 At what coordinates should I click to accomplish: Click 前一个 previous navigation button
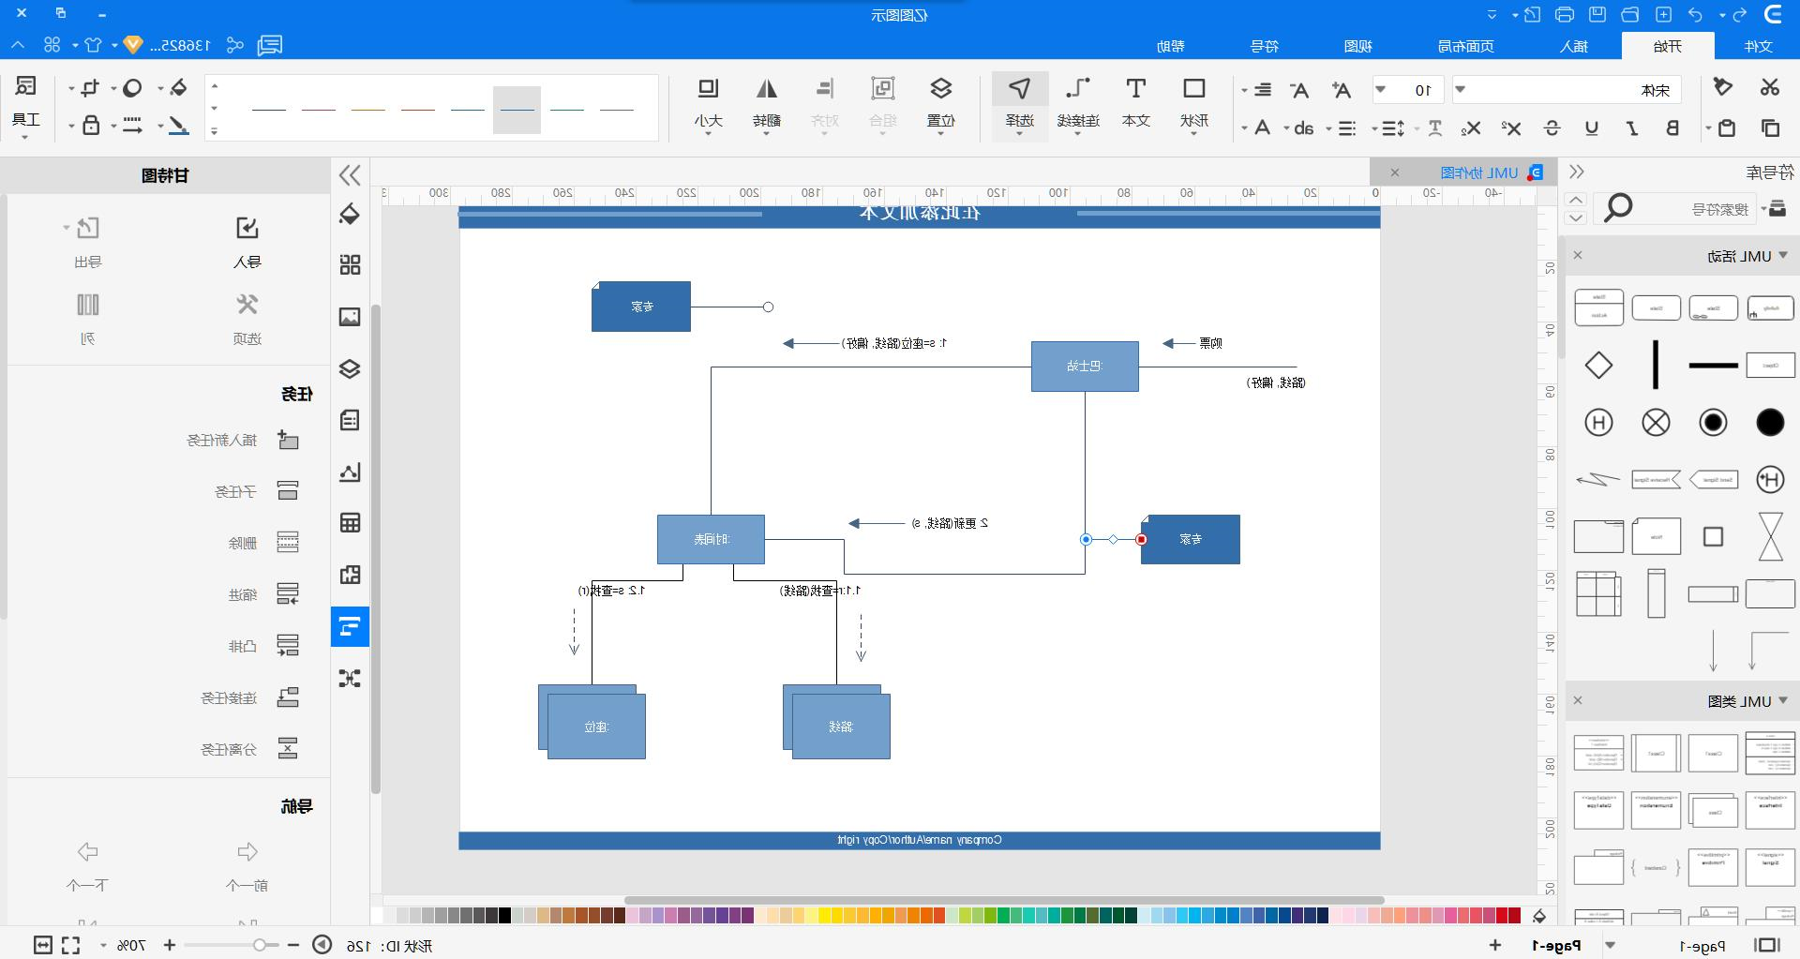[x=247, y=864]
